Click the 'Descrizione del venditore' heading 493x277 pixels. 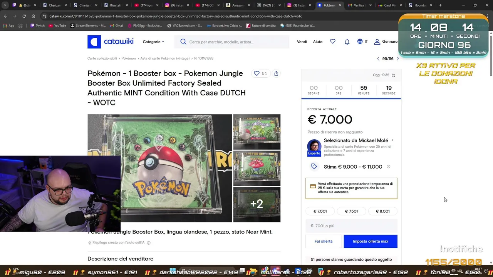pos(120,259)
